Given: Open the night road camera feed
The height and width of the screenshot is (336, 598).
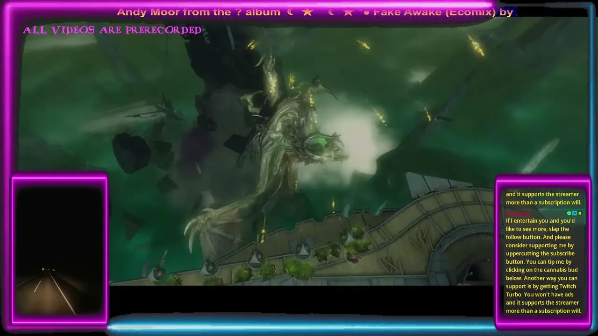Looking at the screenshot, I should (x=59, y=250).
